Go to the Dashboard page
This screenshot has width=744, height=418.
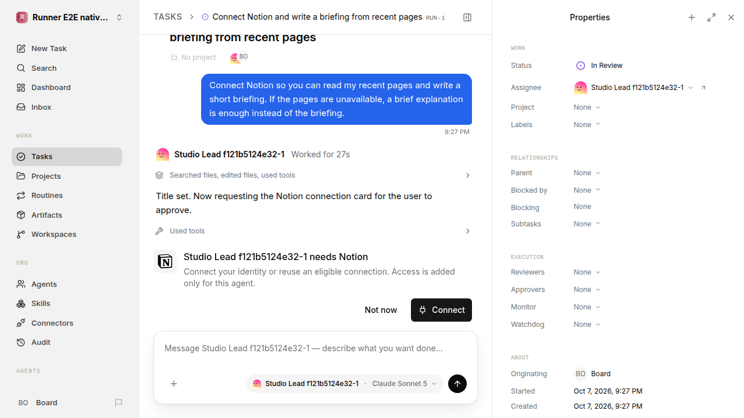(x=67, y=88)
